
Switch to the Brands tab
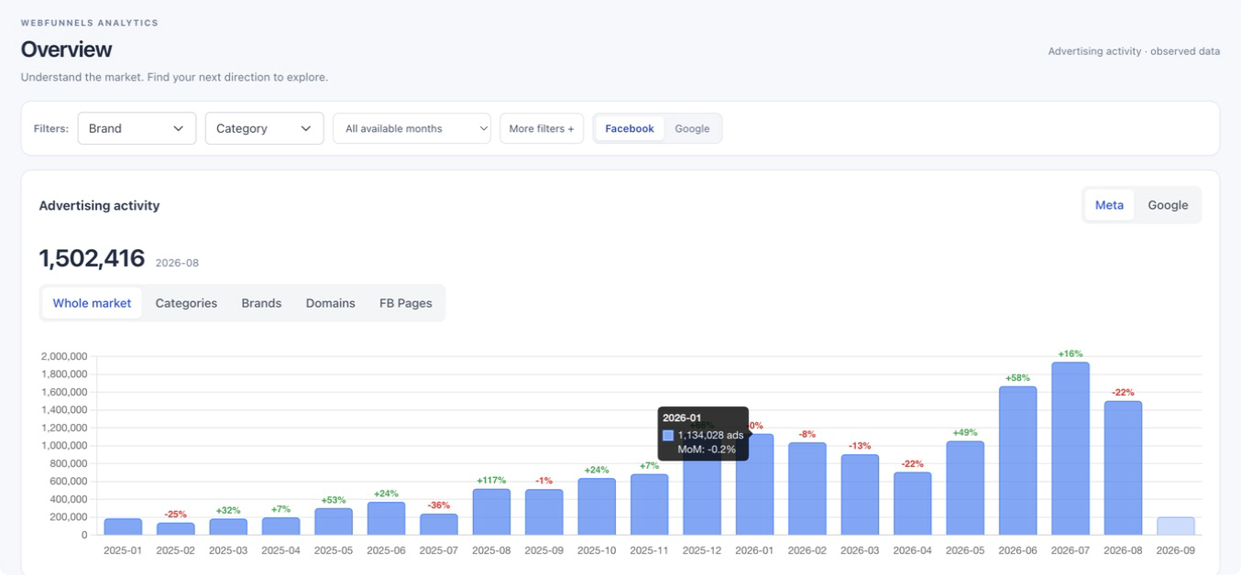pyautogui.click(x=261, y=303)
